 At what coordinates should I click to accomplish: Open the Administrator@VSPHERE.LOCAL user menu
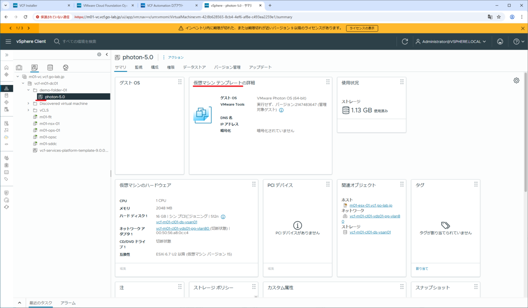pos(451,41)
